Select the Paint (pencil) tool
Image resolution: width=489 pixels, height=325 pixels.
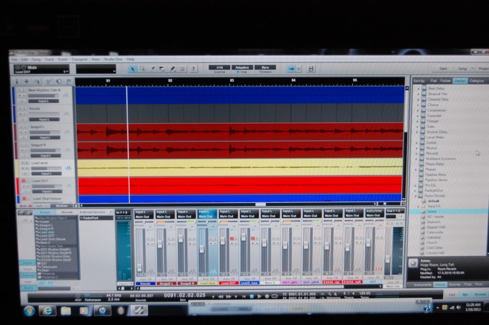click(x=173, y=69)
